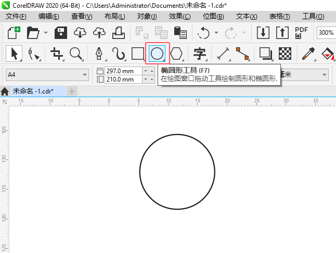336x253 pixels.
Task: Paste from clipboard icon
Action: (x=180, y=33)
